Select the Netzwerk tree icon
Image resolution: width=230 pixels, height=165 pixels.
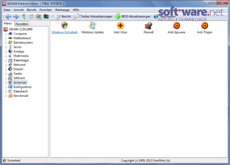coord(10,65)
